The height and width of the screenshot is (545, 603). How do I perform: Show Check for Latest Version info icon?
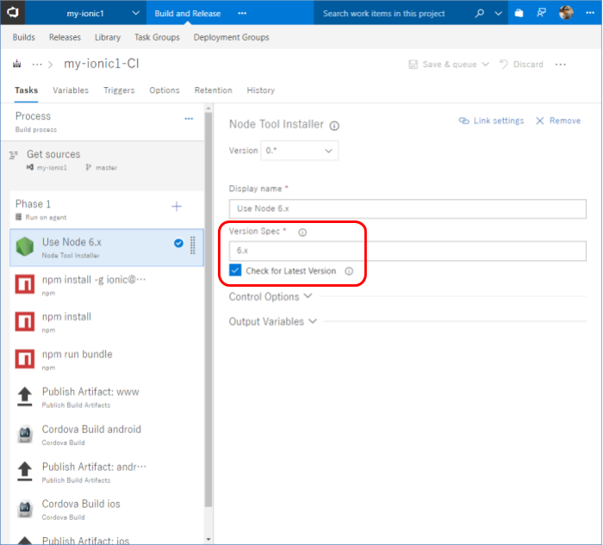[349, 271]
